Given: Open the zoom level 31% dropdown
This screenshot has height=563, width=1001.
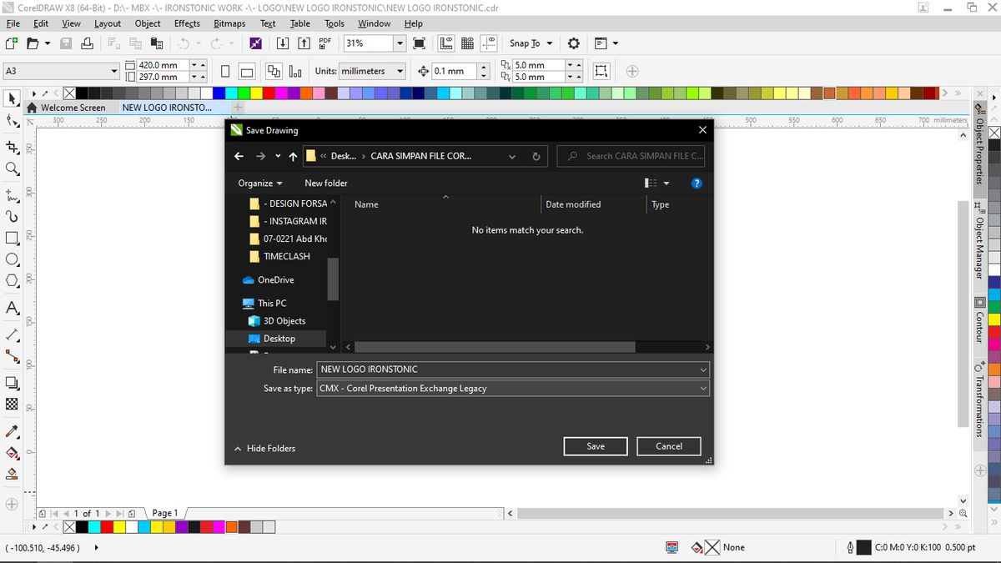Looking at the screenshot, I should [400, 43].
